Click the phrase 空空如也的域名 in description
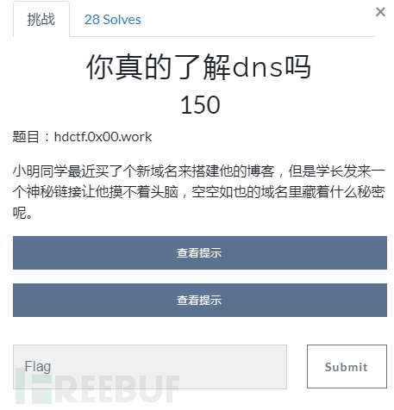 239,192
